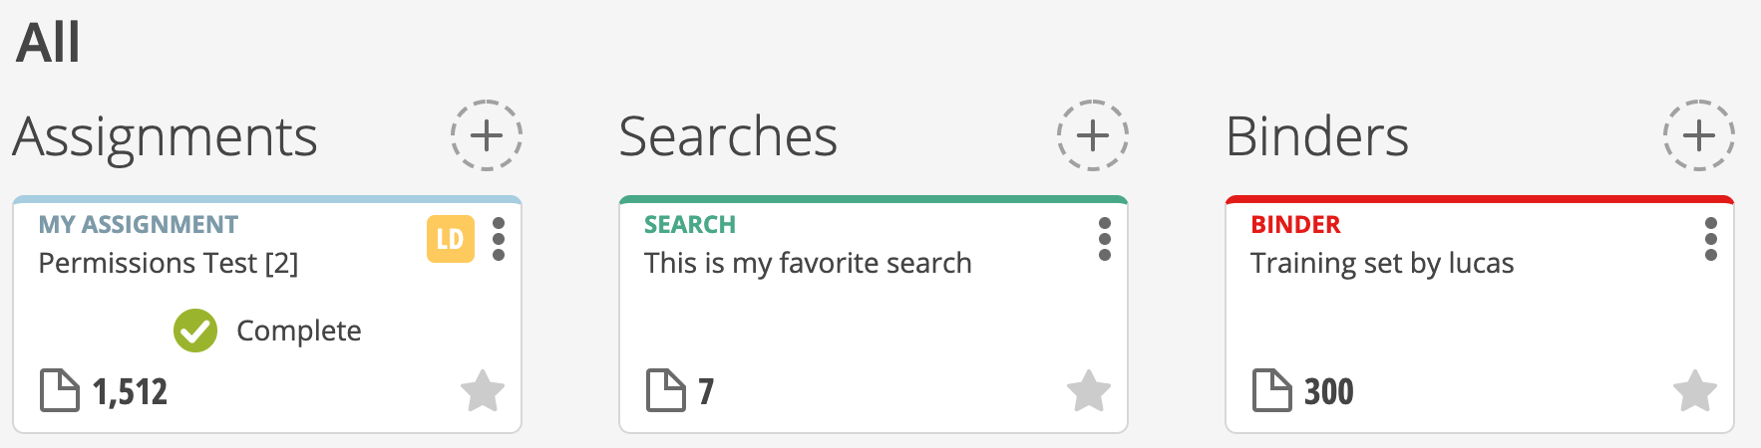Click document icon beside 300 count
Viewport: 1761px width, 448px height.
pyautogui.click(x=1271, y=390)
